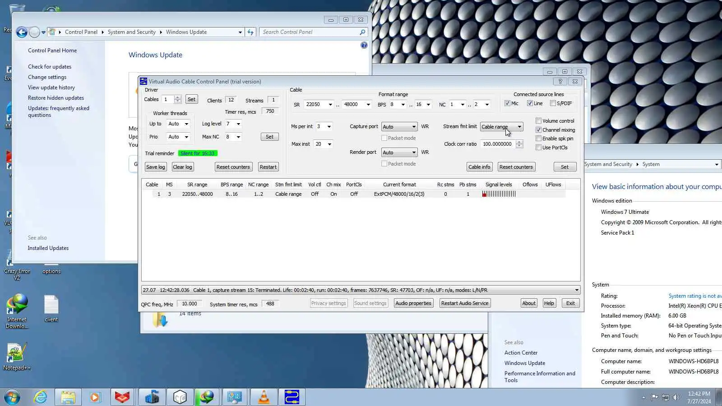The image size is (722, 406).
Task: Click the blue help icon in Windows Update
Action: (x=364, y=45)
